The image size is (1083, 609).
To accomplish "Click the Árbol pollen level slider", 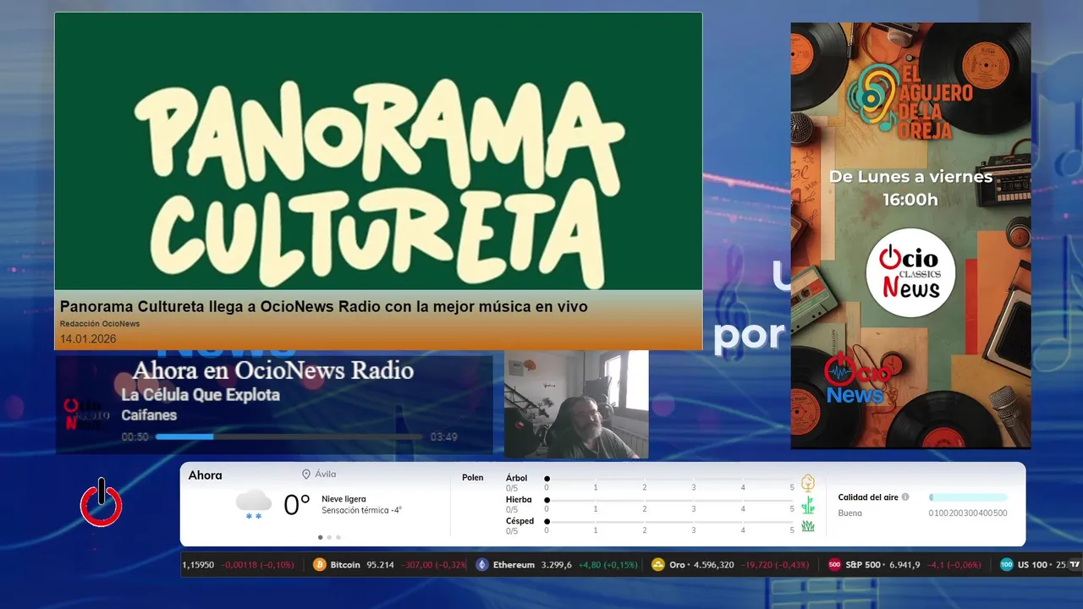I will pos(669,479).
